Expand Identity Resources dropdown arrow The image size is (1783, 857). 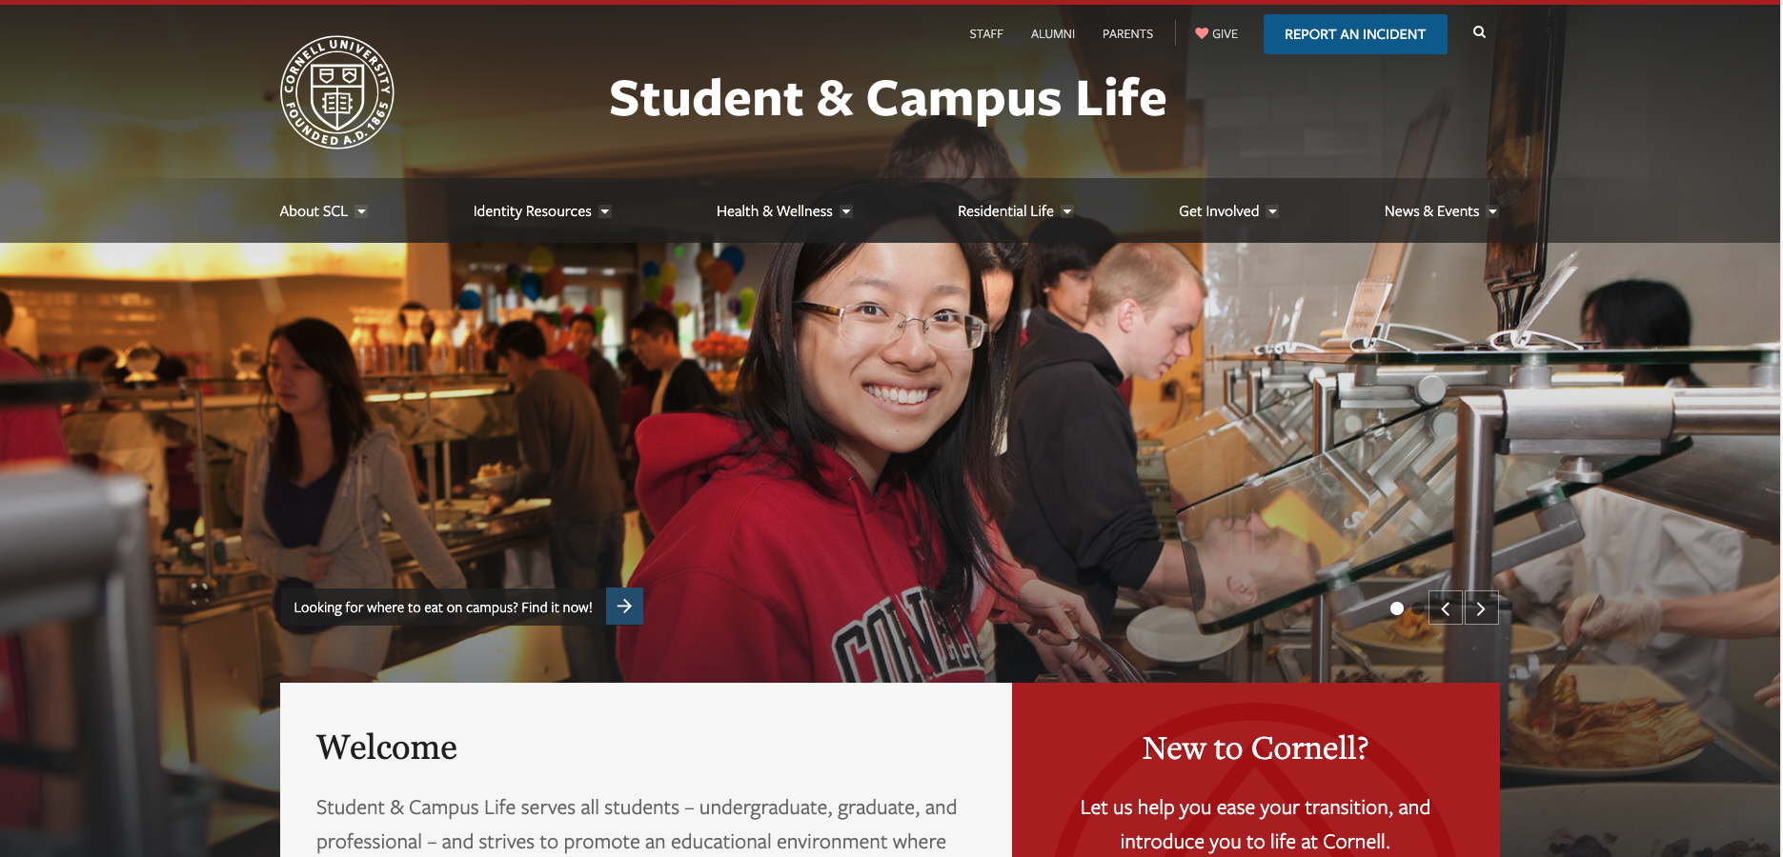click(605, 211)
